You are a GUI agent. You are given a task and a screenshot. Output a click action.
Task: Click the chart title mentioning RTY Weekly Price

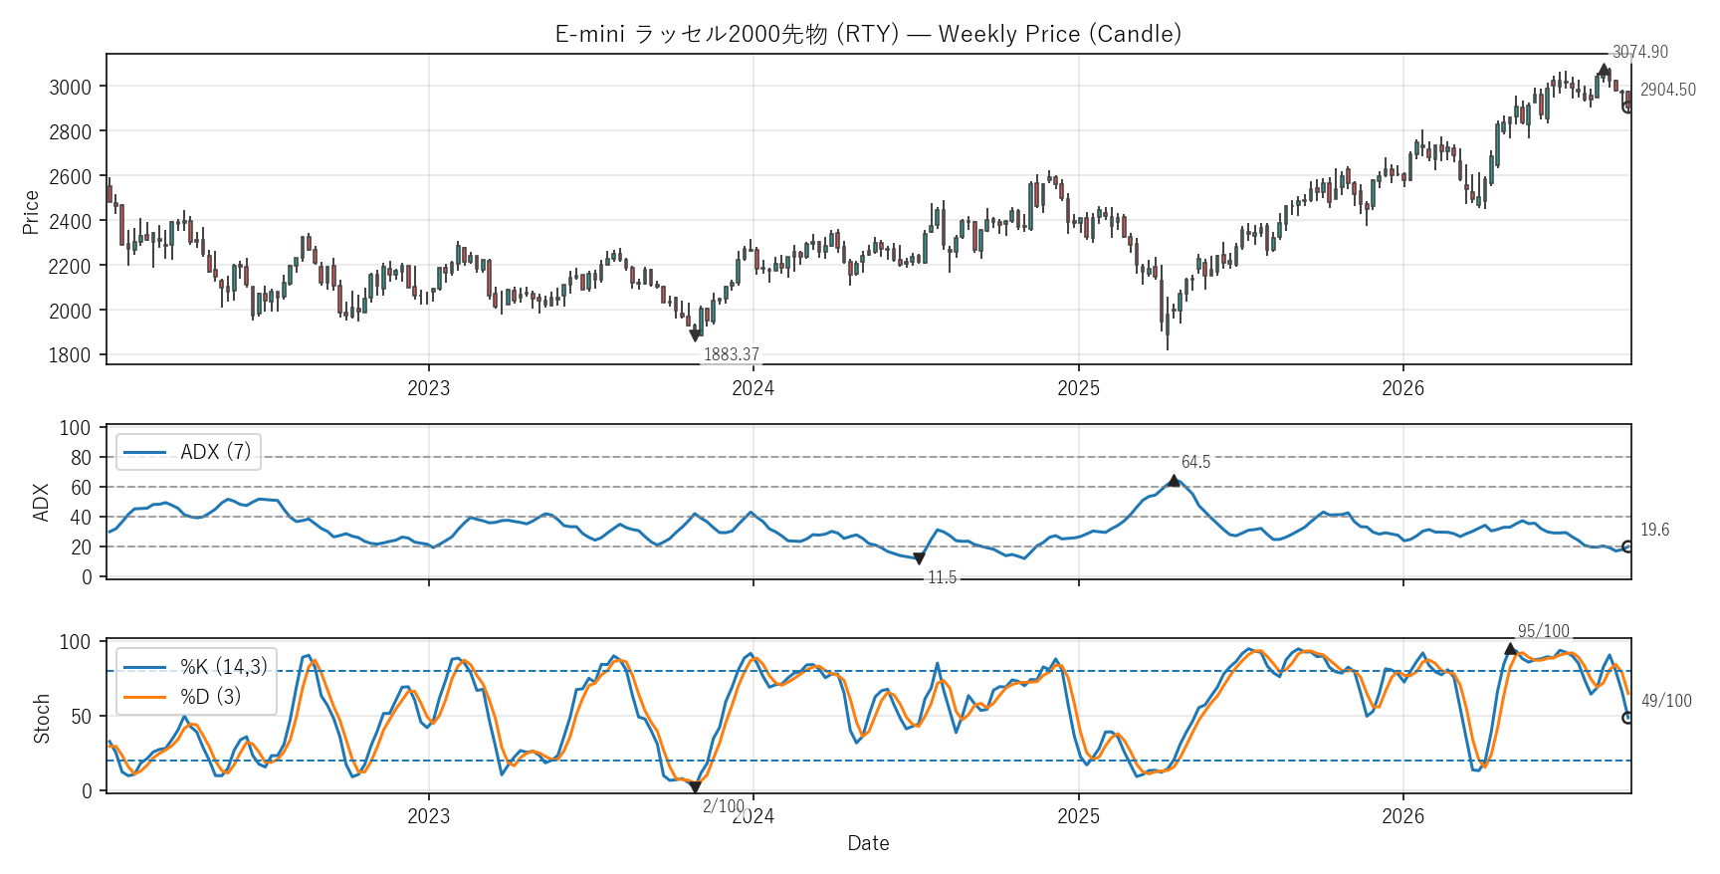tap(868, 34)
